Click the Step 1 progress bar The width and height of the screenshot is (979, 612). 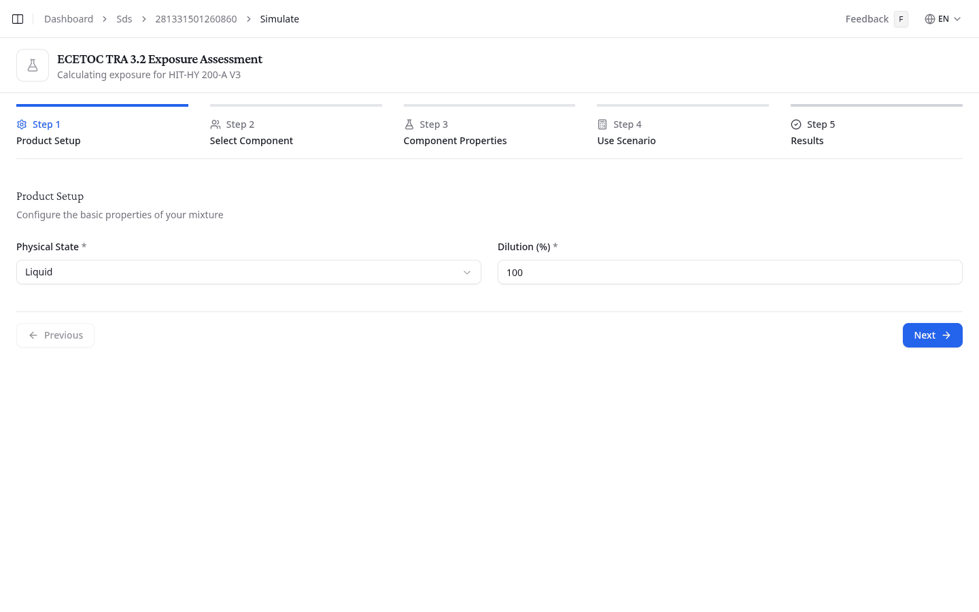click(102, 105)
